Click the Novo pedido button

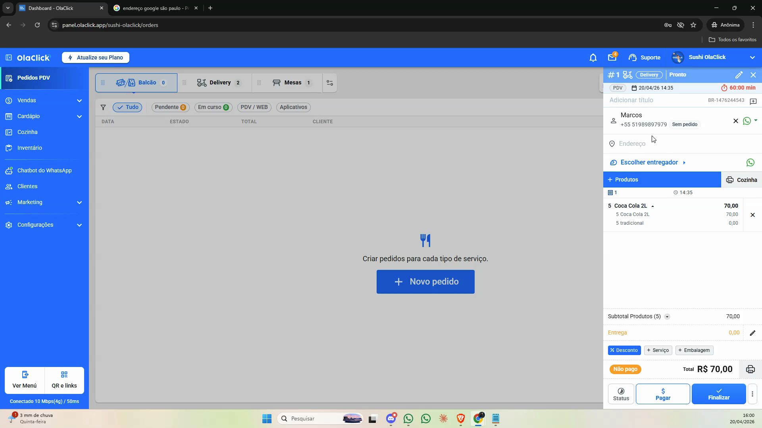[425, 282]
